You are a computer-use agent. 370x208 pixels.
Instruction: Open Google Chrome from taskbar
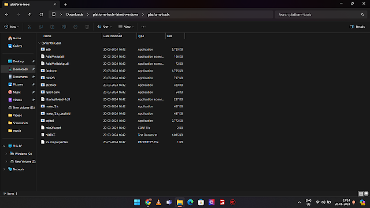point(148,202)
